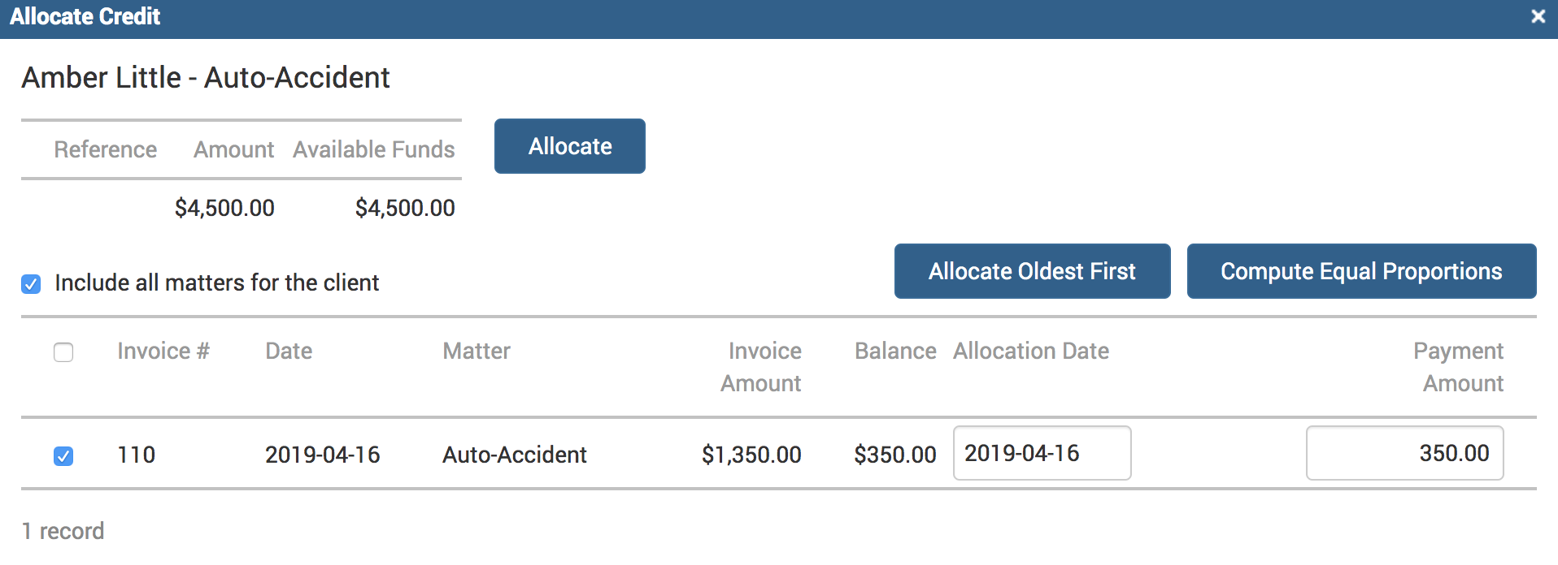Close the Allocate Credit dialog
Viewport: 1558px width, 565px height.
pos(1538,16)
